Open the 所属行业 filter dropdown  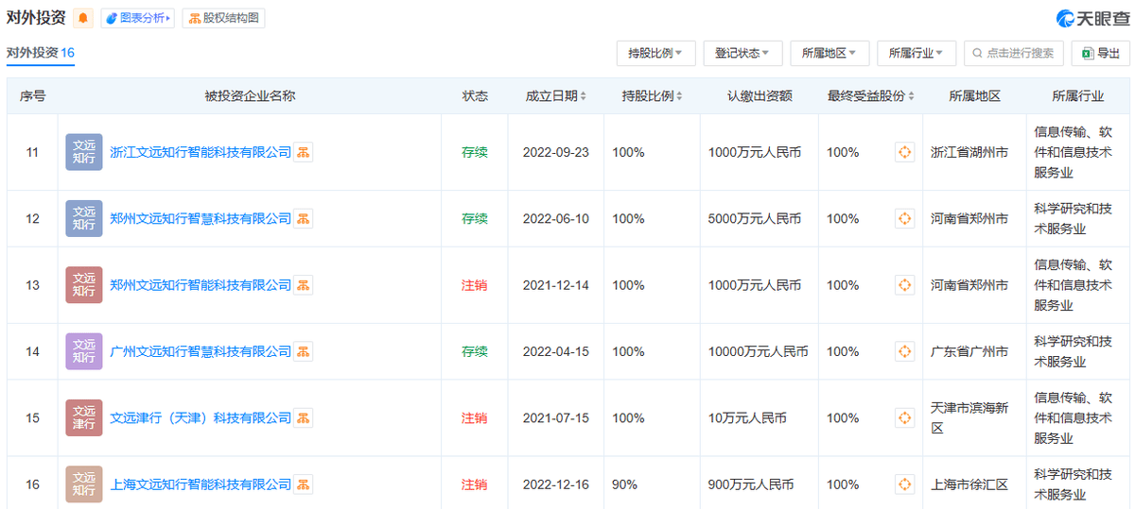[916, 54]
